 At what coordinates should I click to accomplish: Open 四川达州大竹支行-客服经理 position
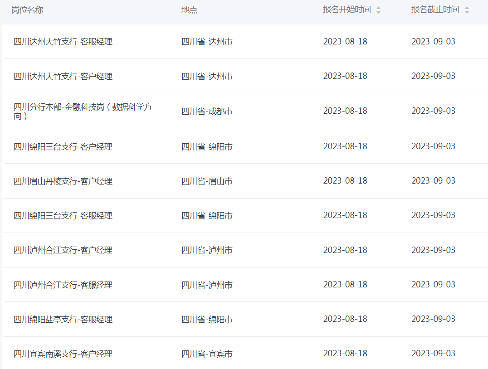(x=63, y=42)
